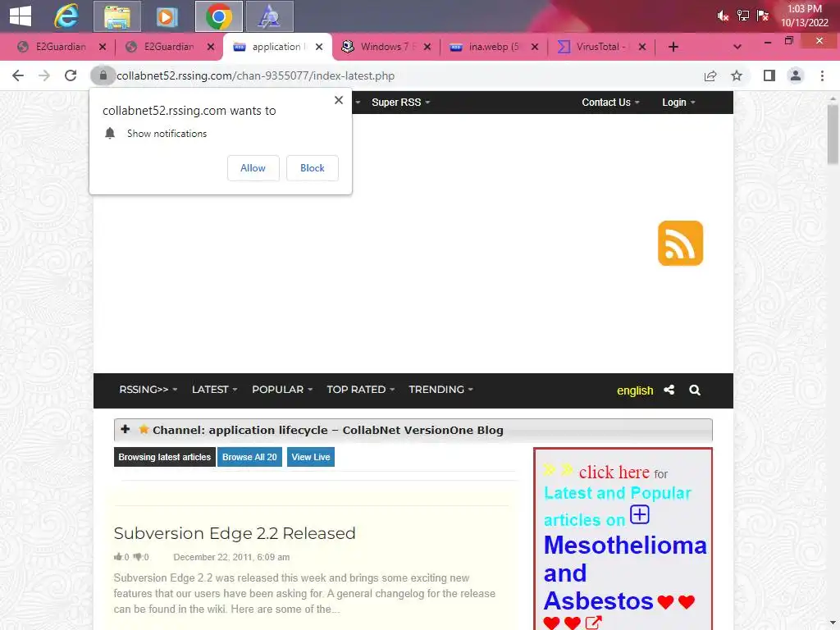The height and width of the screenshot is (630, 840).
Task: Close the first E2Guardian tab
Action: pos(103,47)
